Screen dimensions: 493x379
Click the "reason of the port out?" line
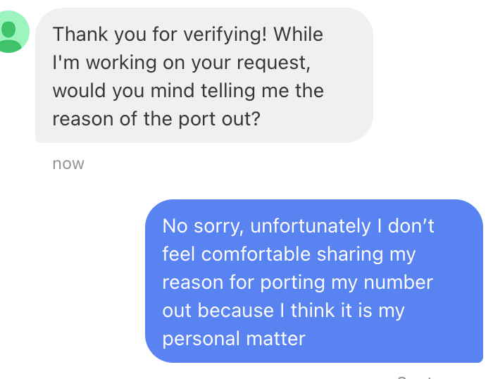[156, 118]
